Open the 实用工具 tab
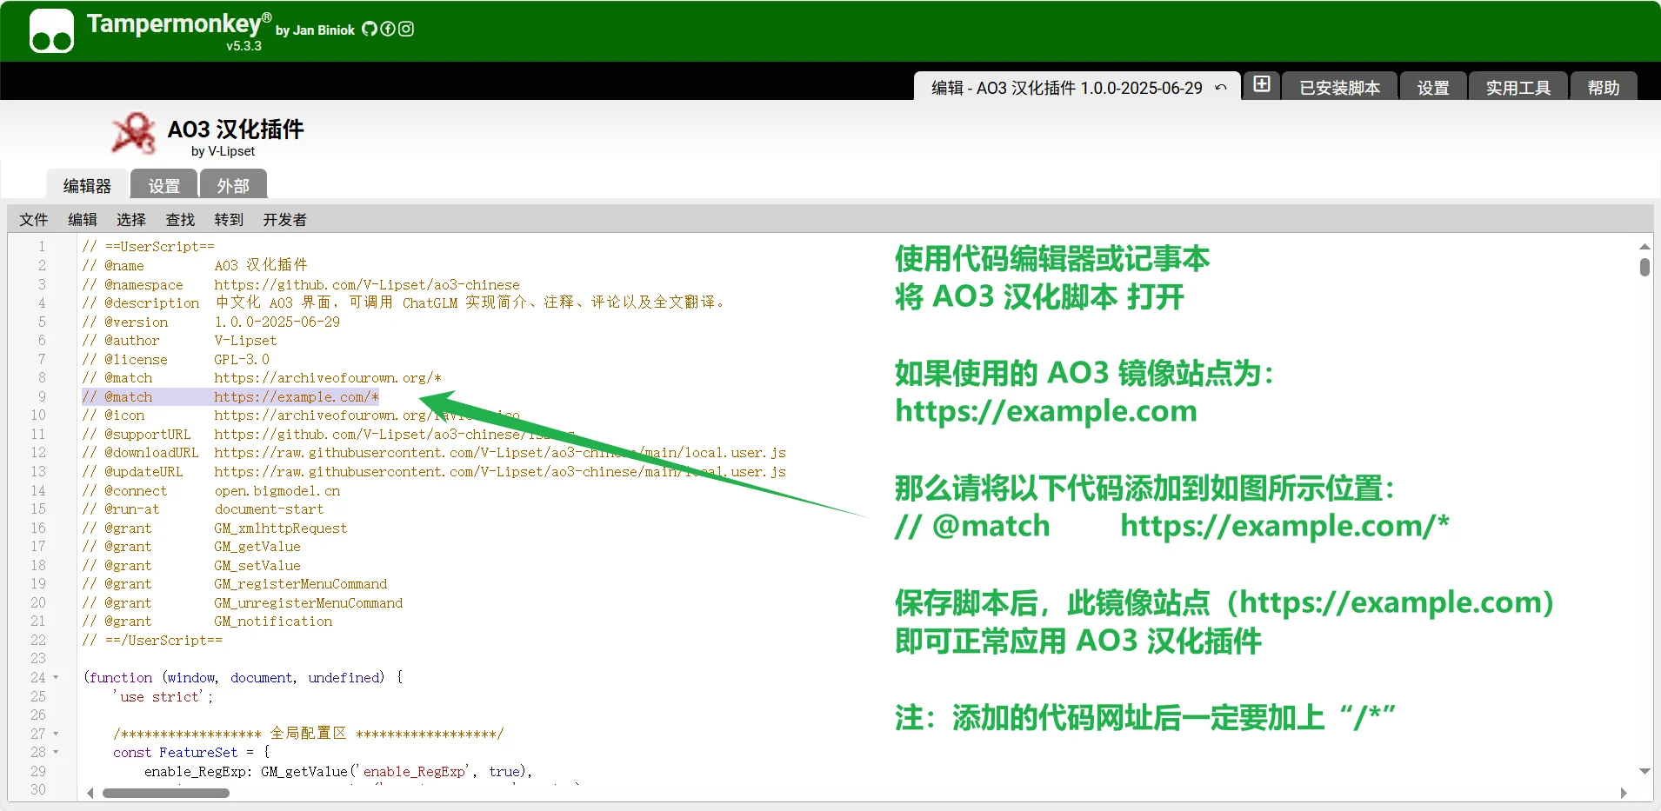This screenshot has height=811, width=1661. coord(1517,87)
